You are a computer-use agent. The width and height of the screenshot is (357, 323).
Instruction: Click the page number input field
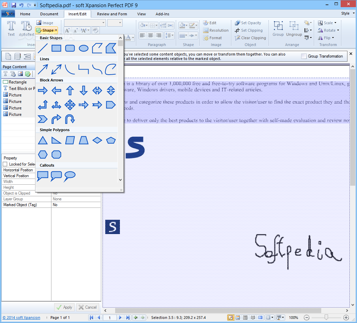pyautogui.click(x=109, y=318)
